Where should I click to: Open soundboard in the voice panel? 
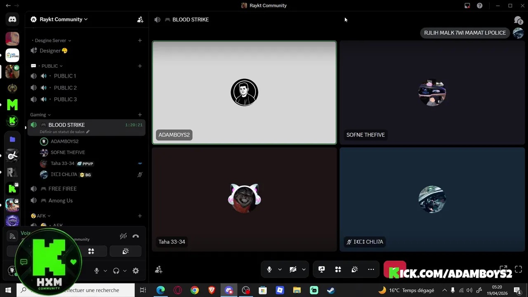tap(125, 251)
